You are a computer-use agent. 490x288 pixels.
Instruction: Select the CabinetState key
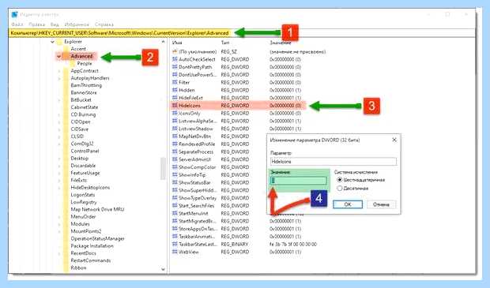(85, 107)
